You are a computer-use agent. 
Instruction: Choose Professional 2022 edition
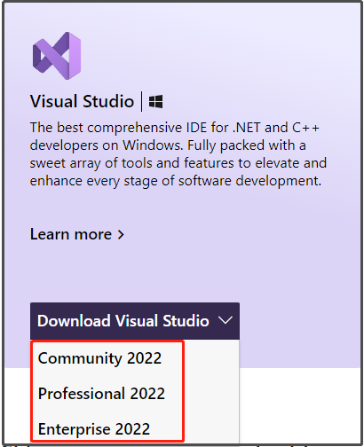click(101, 394)
